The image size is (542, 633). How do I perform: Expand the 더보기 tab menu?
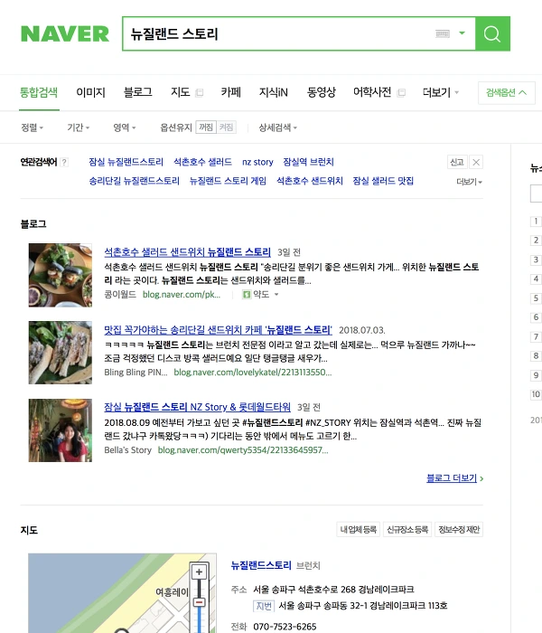(x=441, y=92)
